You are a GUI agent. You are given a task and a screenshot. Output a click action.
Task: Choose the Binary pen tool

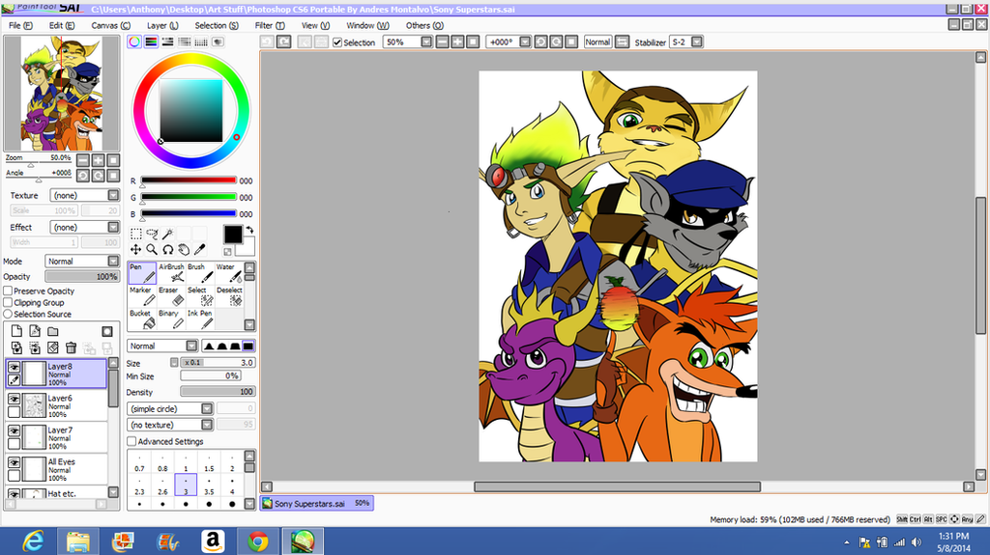point(171,319)
